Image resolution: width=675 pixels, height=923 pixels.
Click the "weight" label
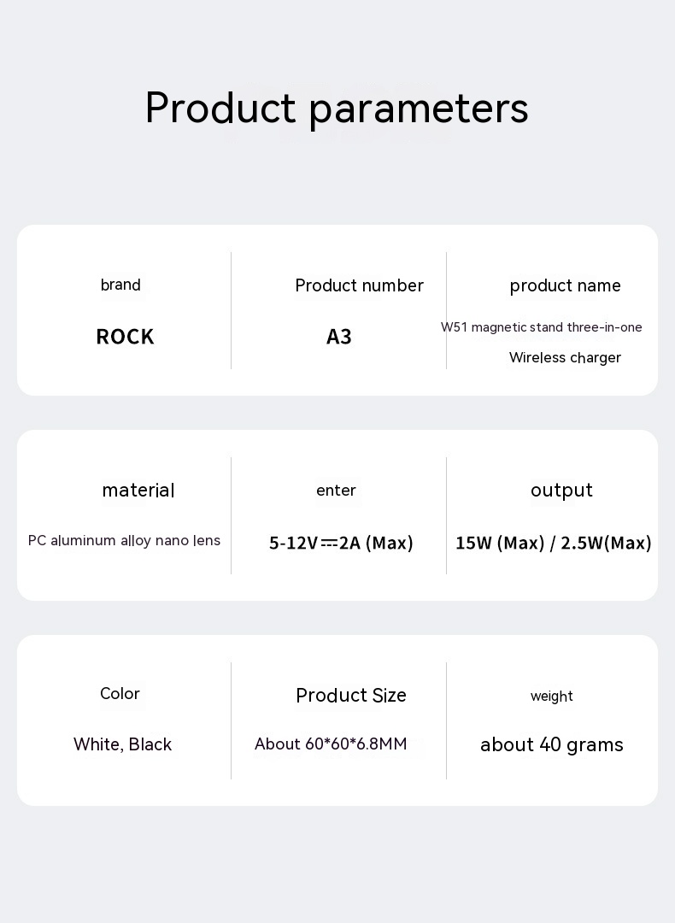(551, 697)
